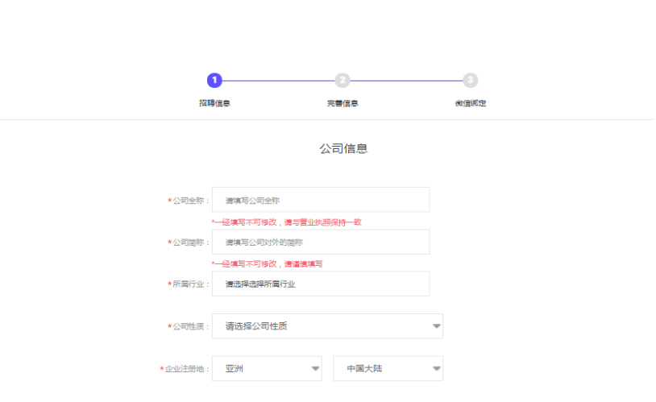Select the 微信绑定 step label
Viewport: 656px width, 402px height.
[471, 103]
